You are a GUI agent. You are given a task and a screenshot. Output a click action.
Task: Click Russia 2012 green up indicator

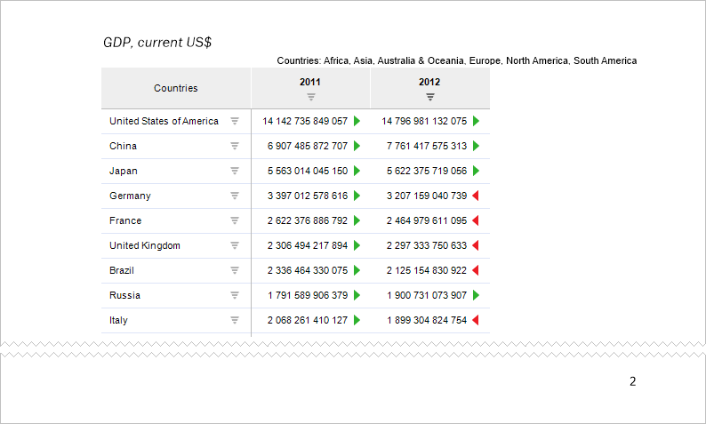coord(476,295)
